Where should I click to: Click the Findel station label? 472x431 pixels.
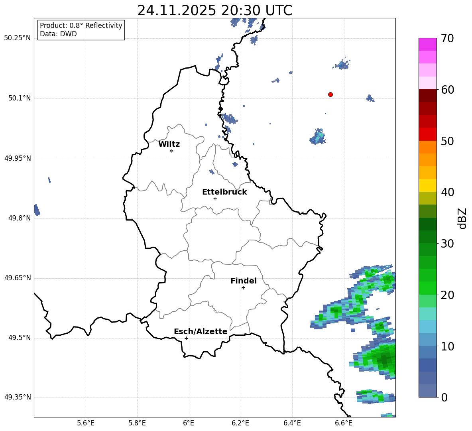[244, 281]
